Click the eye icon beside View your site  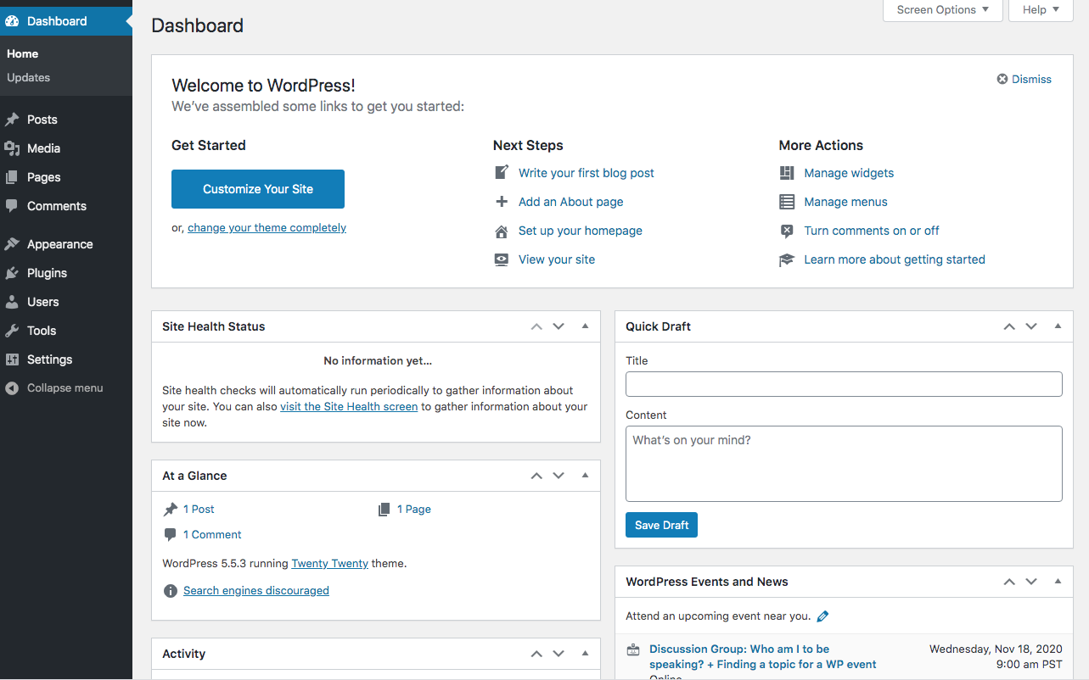[502, 259]
